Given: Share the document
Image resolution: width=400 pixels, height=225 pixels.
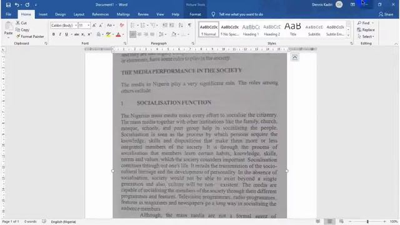Looking at the screenshot, I should pyautogui.click(x=386, y=14).
